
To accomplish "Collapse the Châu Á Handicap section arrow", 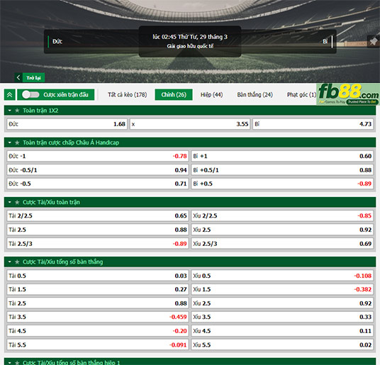I will coord(10,142).
